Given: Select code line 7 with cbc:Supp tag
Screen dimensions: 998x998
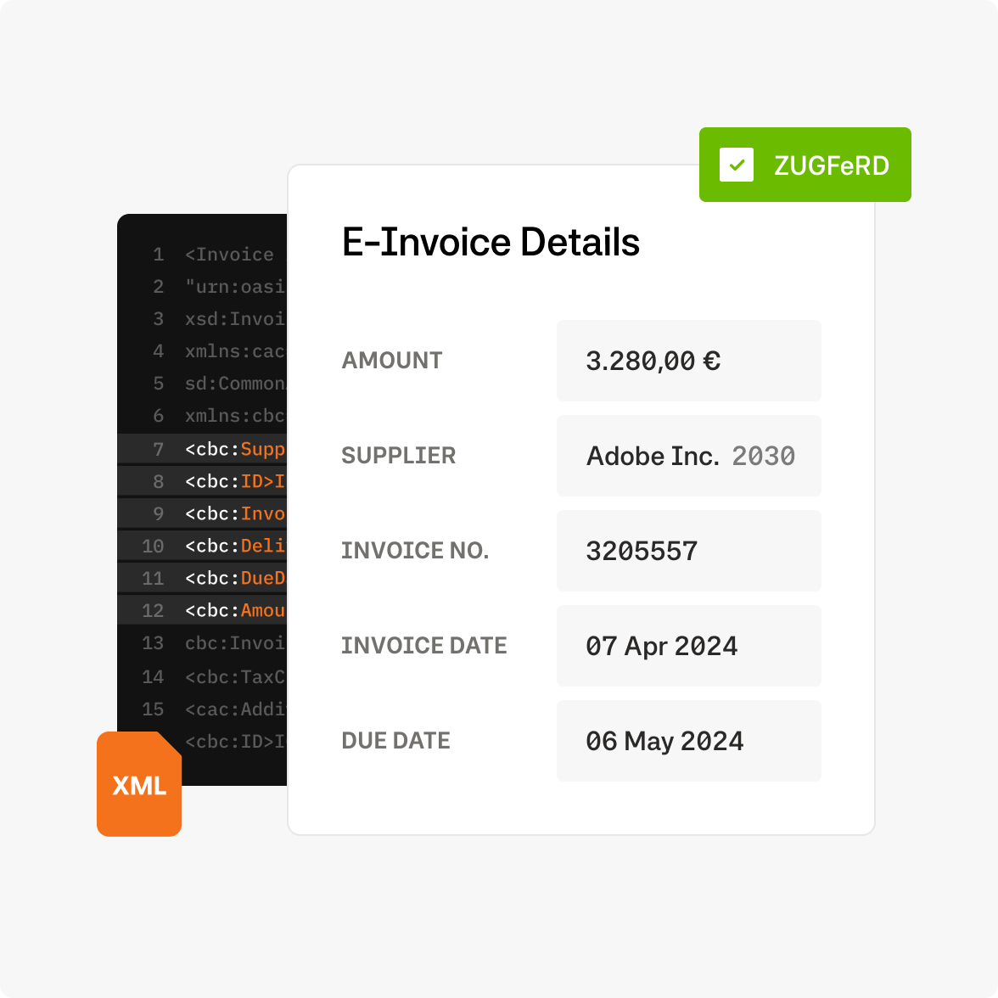Looking at the screenshot, I should (x=234, y=449).
